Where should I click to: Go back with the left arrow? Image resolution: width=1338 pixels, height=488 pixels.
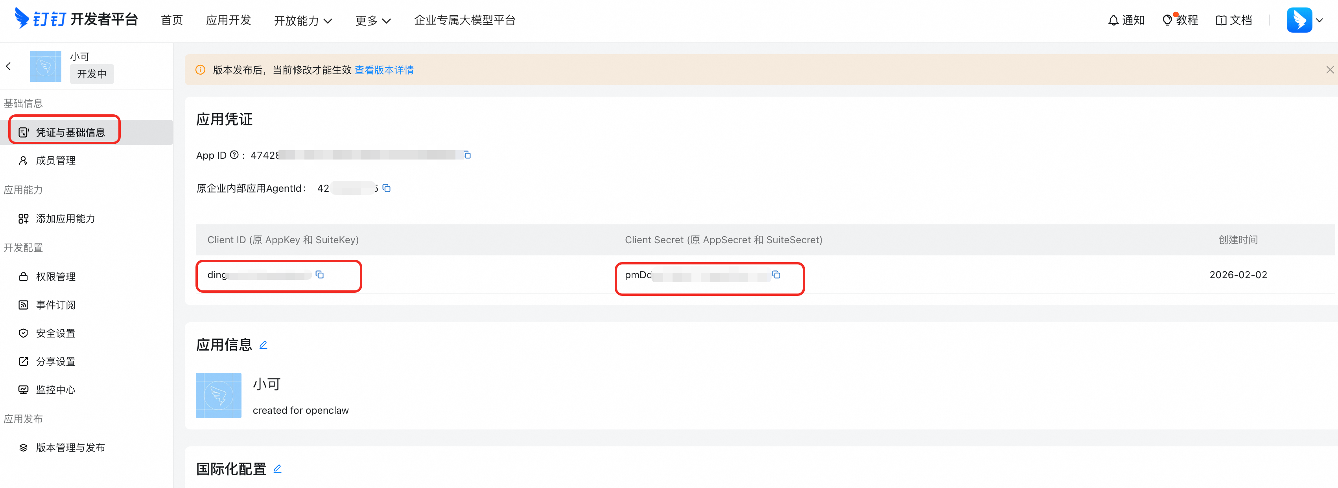8,66
